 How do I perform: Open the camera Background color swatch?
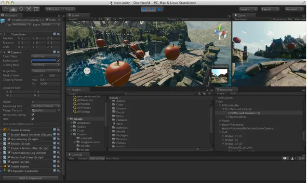click(44, 61)
